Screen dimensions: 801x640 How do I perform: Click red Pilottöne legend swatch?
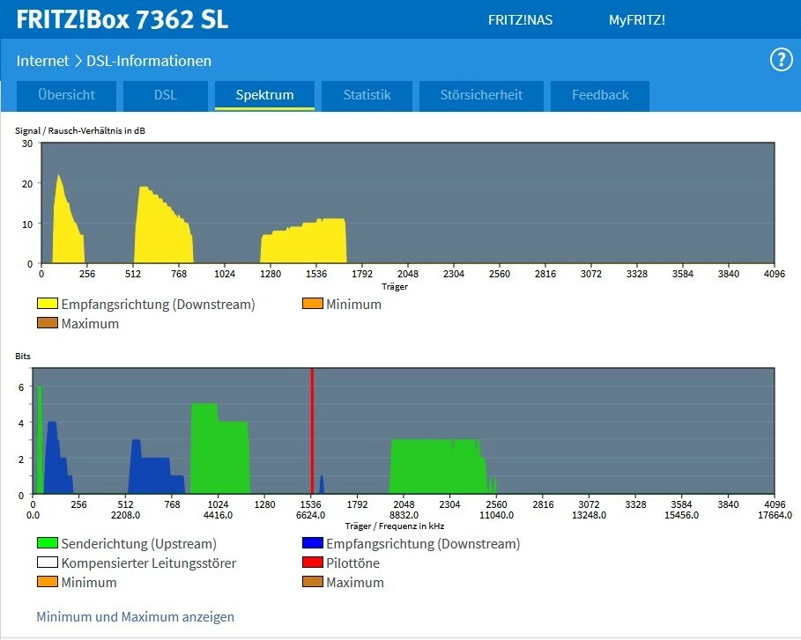312,563
